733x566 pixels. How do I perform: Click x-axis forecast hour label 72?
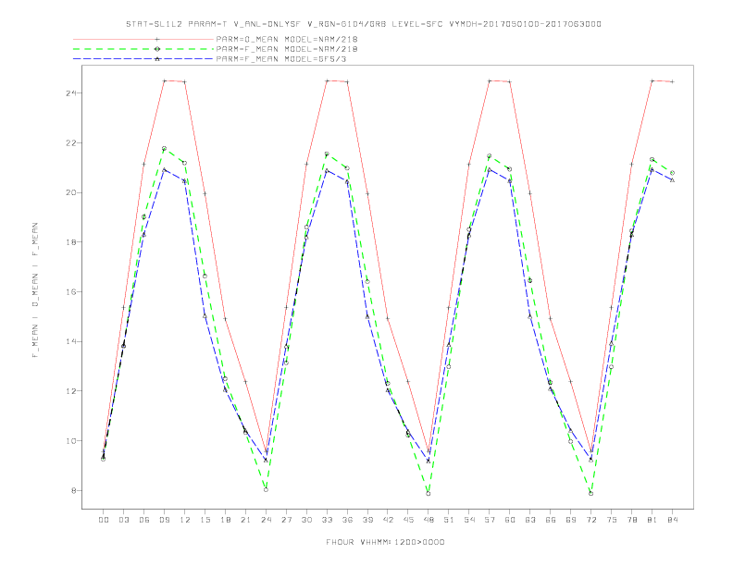(590, 520)
